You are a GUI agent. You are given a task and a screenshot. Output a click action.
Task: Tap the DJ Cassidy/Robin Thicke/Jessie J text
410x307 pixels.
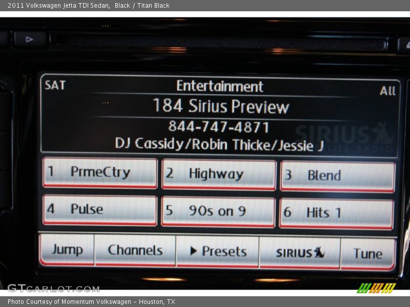tap(219, 144)
